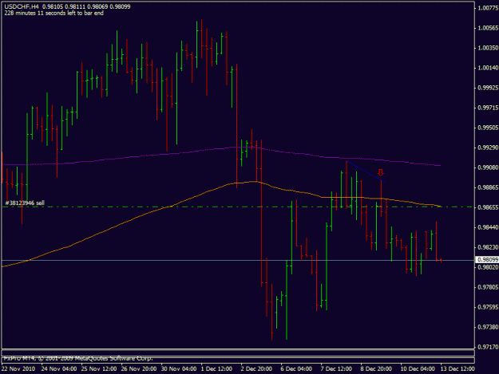Click the '228 minutes 11 seconds left to bar end' text
Image resolution: width=499 pixels, height=374 pixels.
[x=53, y=13]
